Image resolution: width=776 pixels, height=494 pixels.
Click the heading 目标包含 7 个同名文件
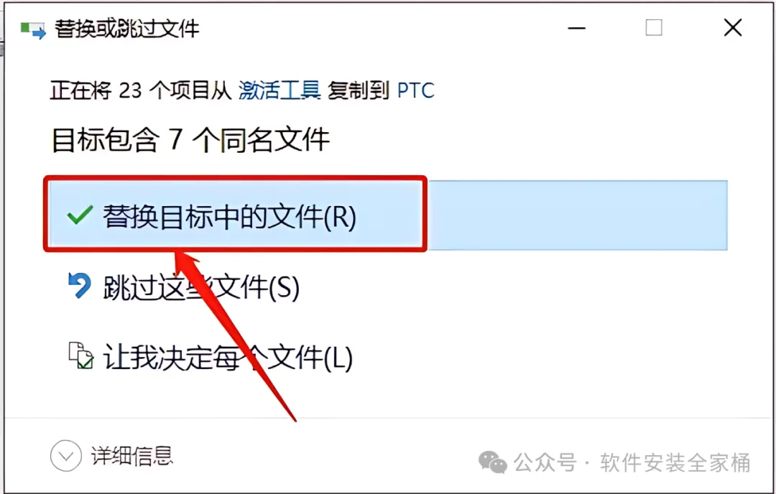(190, 140)
